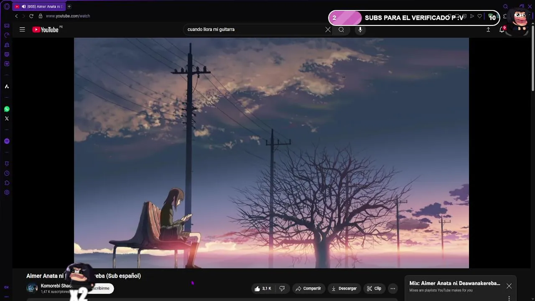Like the video (3,1 K)
535x301 pixels.
[263, 288]
